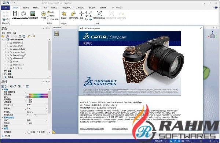Click the categorized view icon in properties toolbar
The height and width of the screenshot is (143, 220).
3,86
